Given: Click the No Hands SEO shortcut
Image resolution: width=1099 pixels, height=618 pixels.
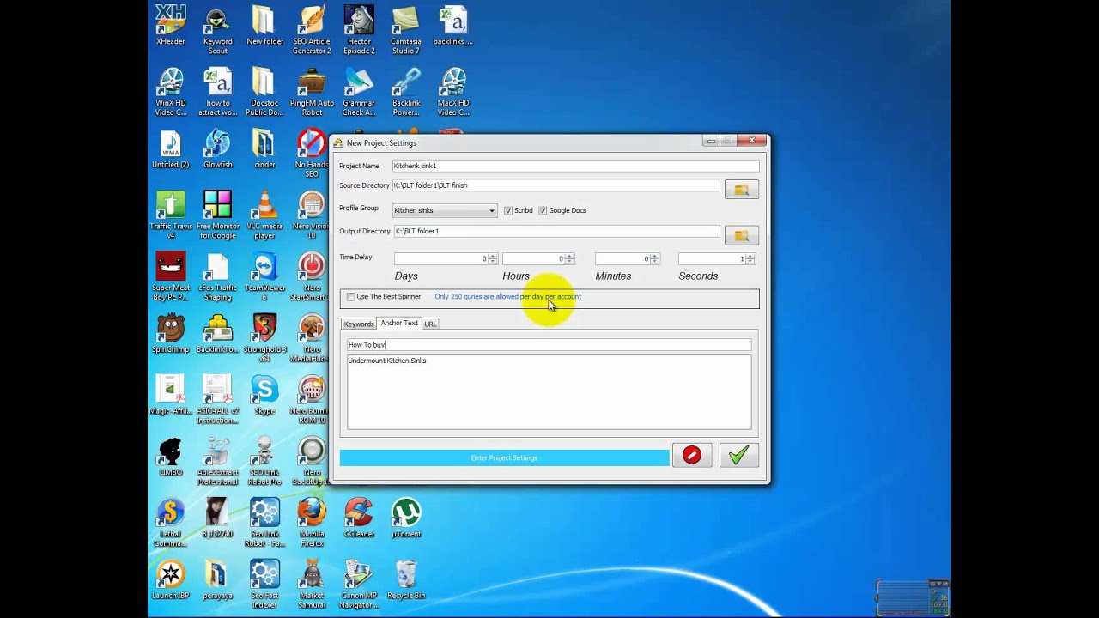Looking at the screenshot, I should click(x=312, y=153).
